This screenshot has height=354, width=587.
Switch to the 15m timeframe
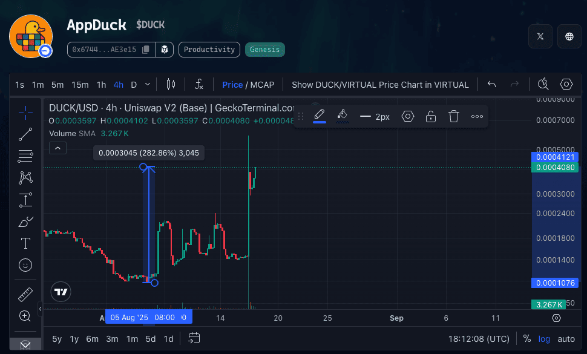[80, 85]
